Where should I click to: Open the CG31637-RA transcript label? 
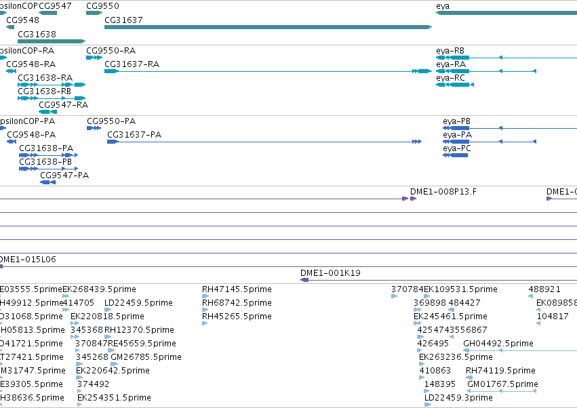pos(132,64)
